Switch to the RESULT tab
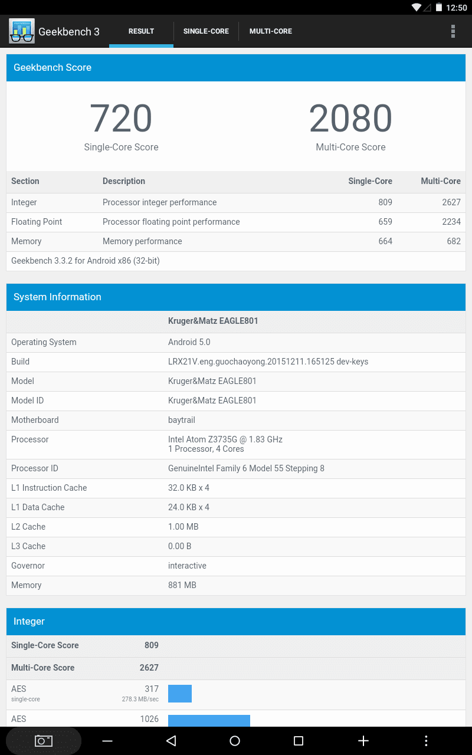 point(142,31)
